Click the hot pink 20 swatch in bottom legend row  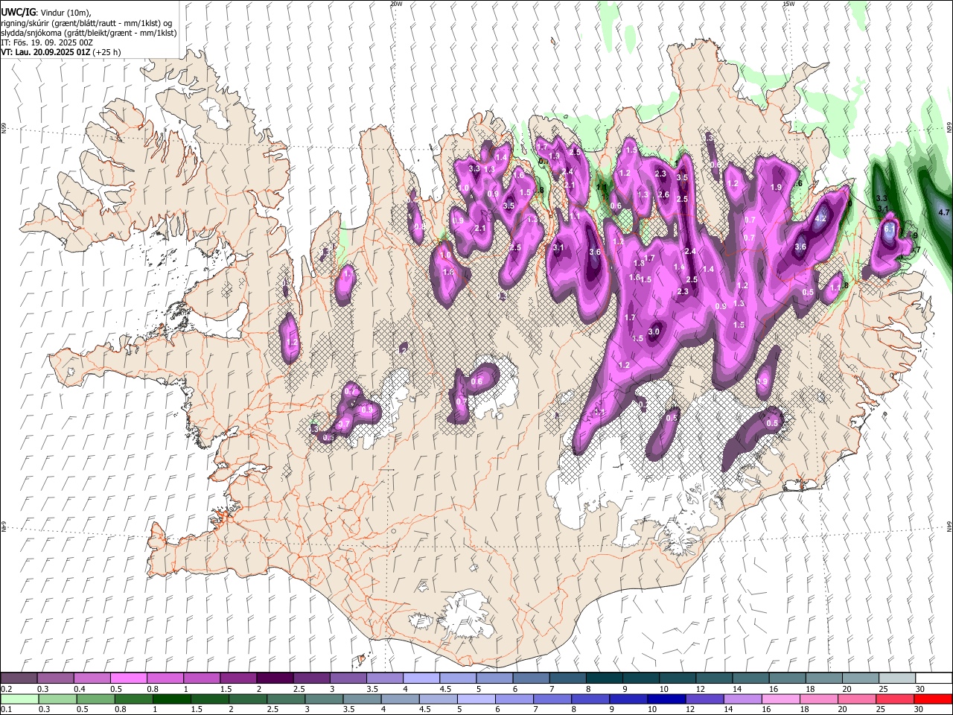[856, 699]
